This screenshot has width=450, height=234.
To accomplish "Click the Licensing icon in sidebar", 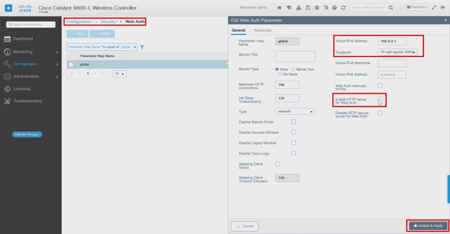I will 7,89.
